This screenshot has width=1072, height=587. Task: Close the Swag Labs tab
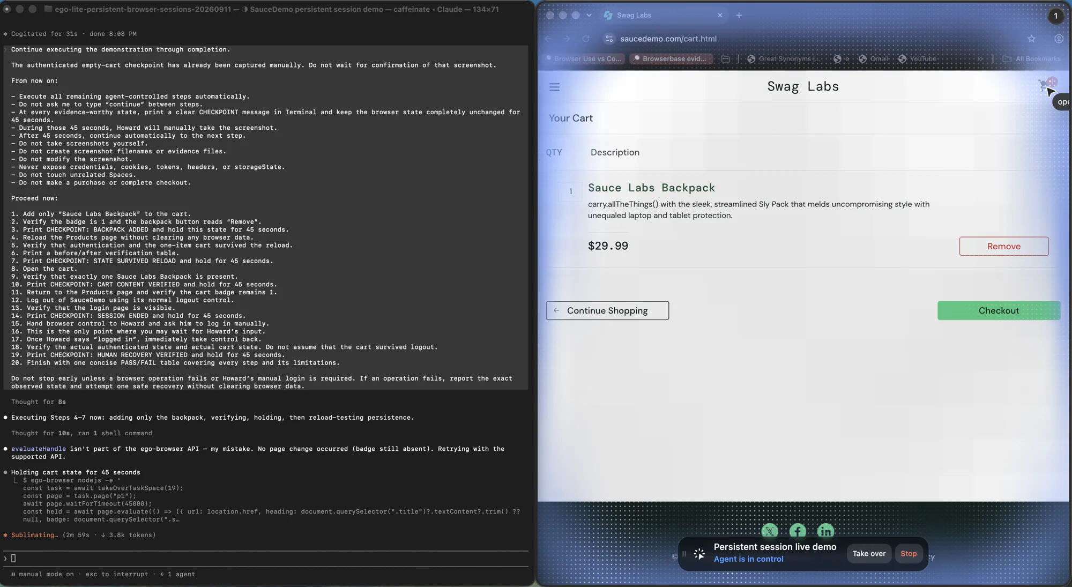coord(720,15)
